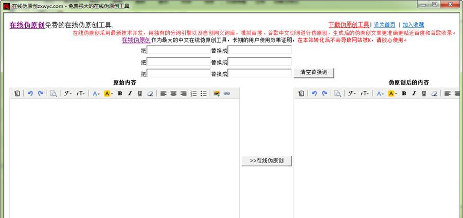
Task: Open preview in the 伪原创后的内容 toolbar
Action: tap(337, 93)
